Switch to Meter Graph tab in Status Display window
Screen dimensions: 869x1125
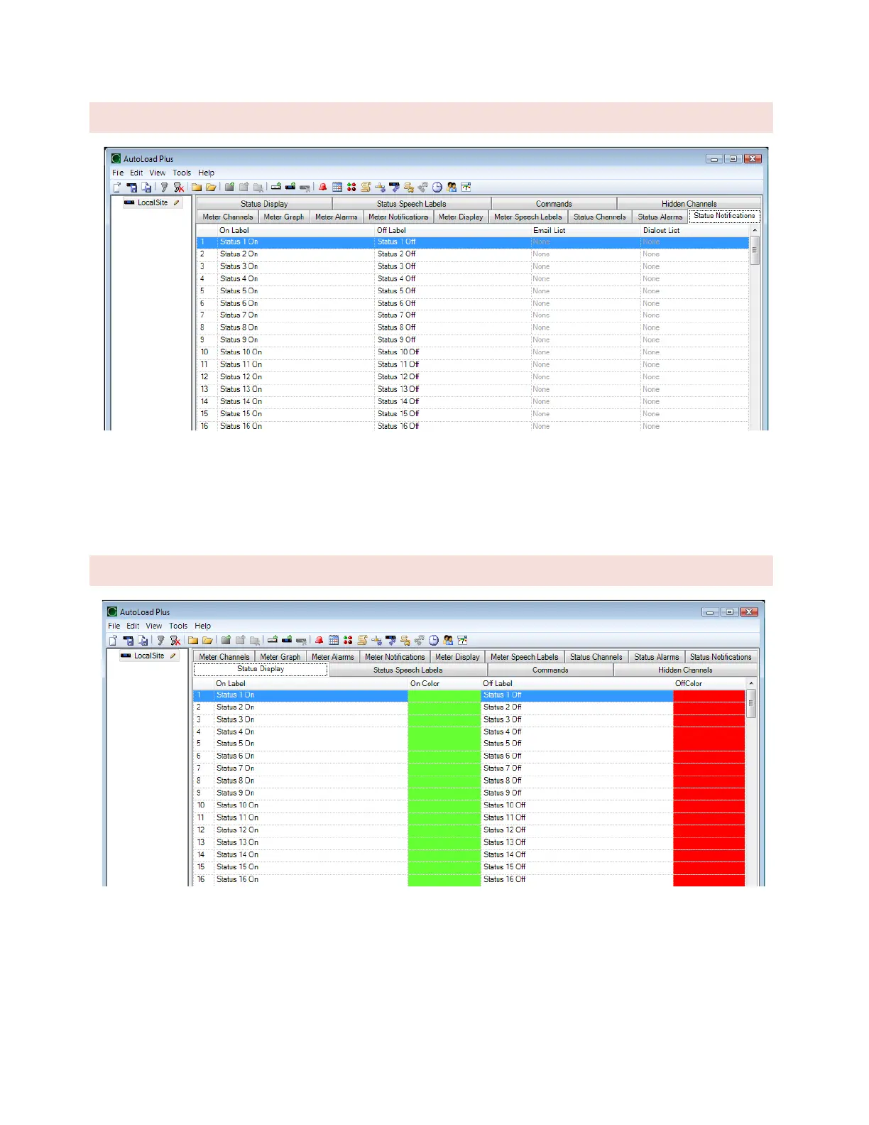(280, 657)
